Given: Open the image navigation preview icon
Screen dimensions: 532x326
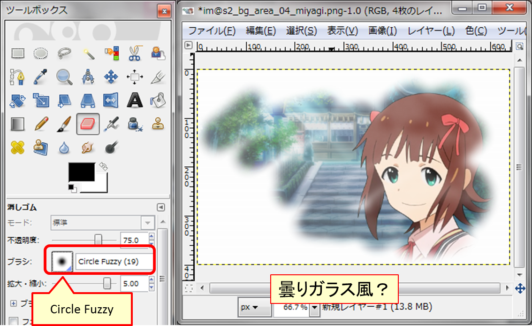Looking at the screenshot, I should pyautogui.click(x=520, y=288).
